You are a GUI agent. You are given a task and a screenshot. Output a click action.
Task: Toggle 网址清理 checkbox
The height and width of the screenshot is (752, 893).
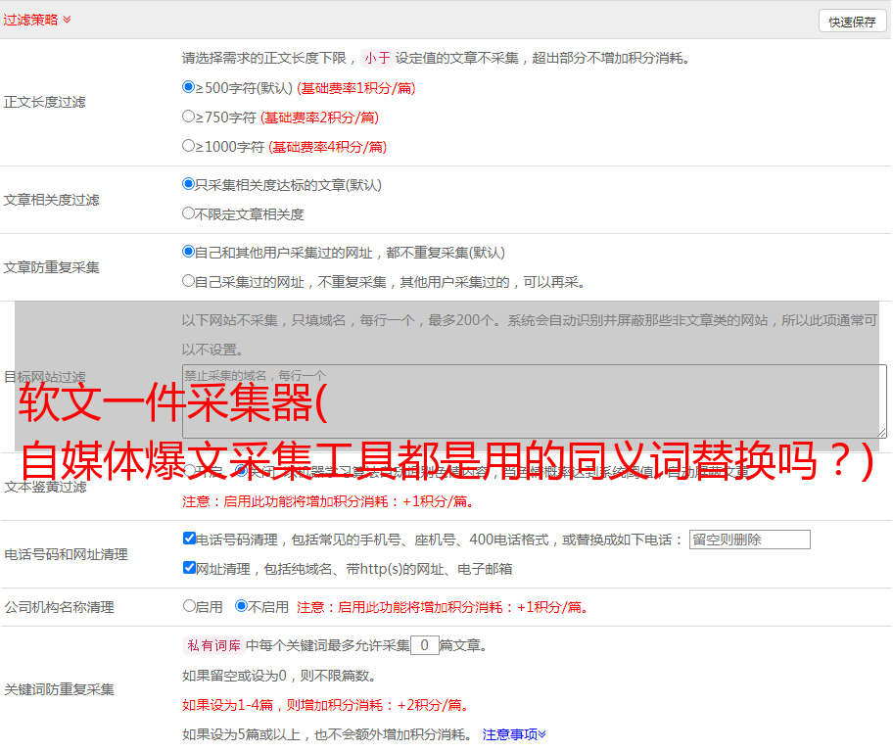click(189, 567)
